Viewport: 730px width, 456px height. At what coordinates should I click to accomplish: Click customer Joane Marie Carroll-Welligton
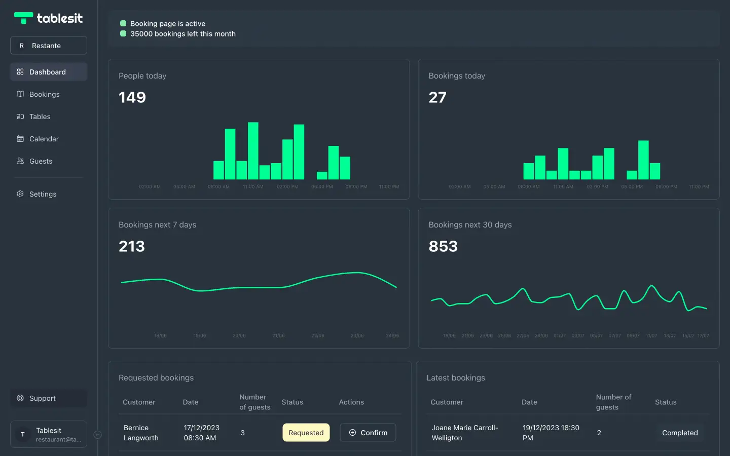[465, 433]
